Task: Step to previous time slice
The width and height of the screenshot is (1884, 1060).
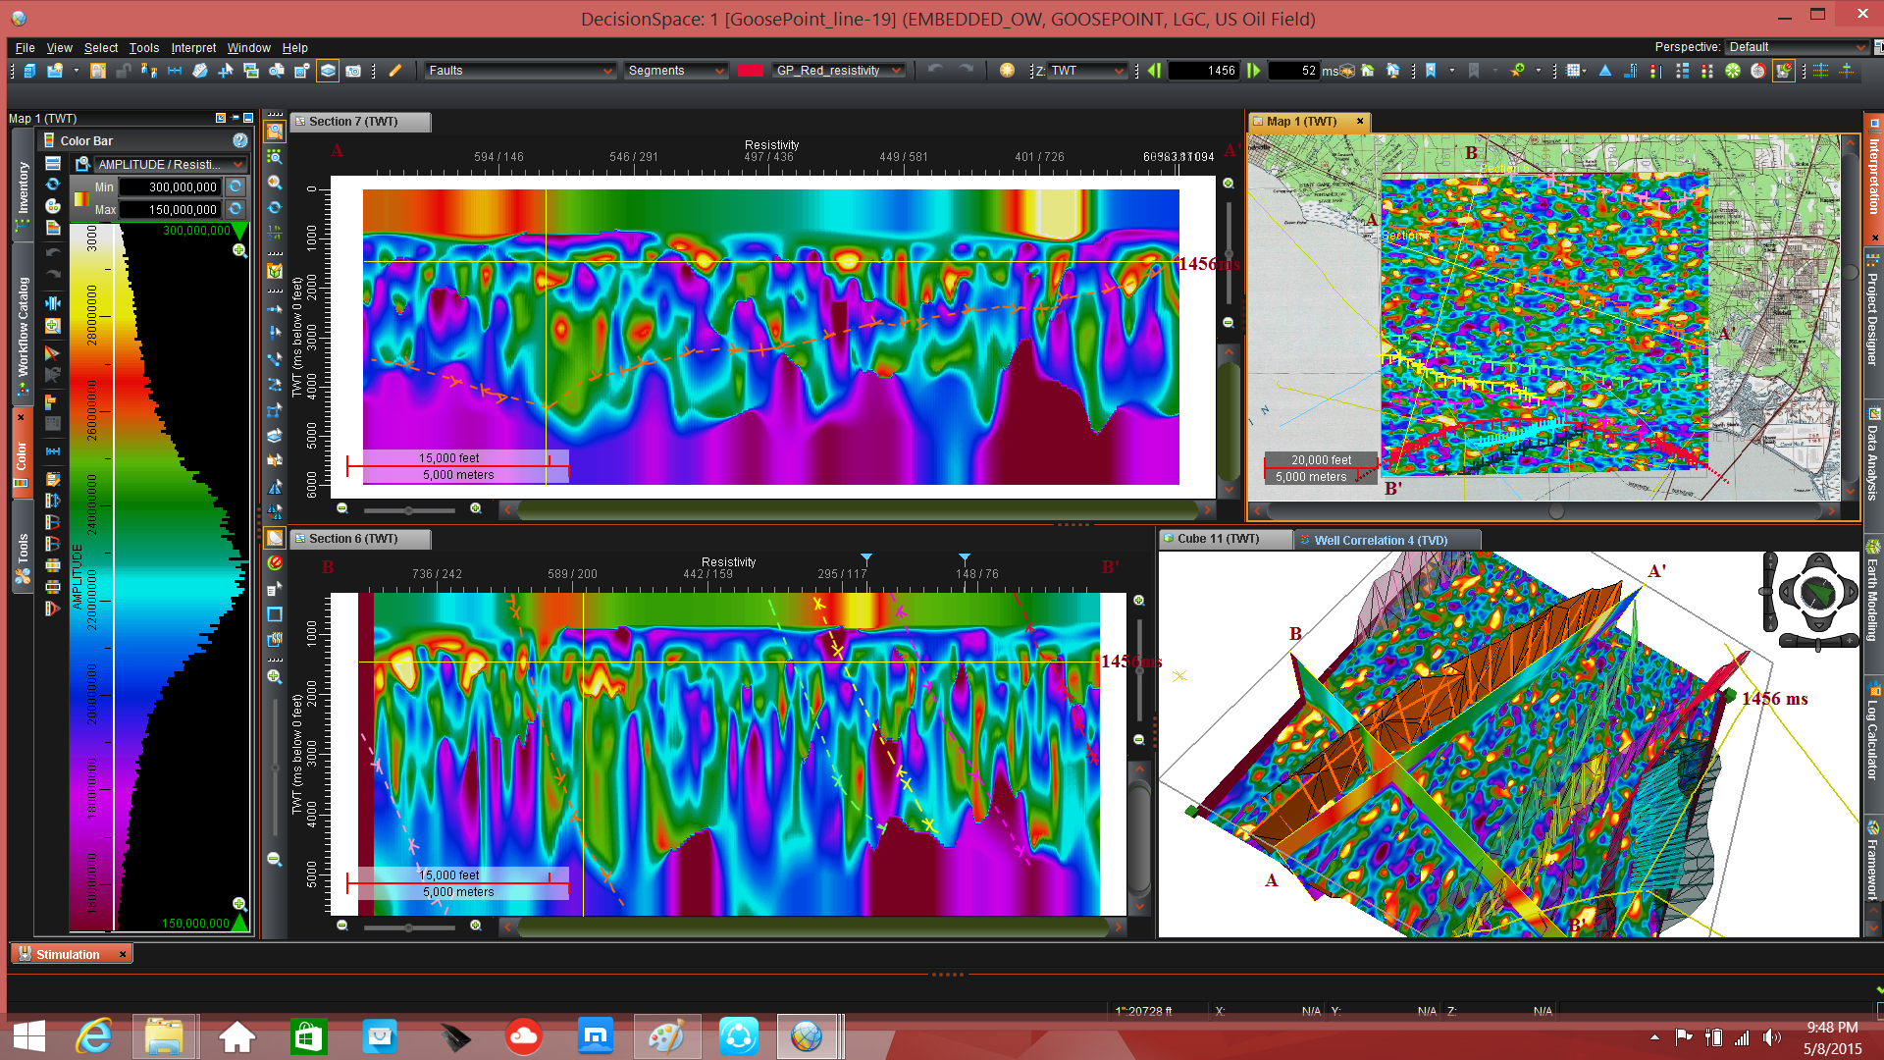Action: 1154,71
